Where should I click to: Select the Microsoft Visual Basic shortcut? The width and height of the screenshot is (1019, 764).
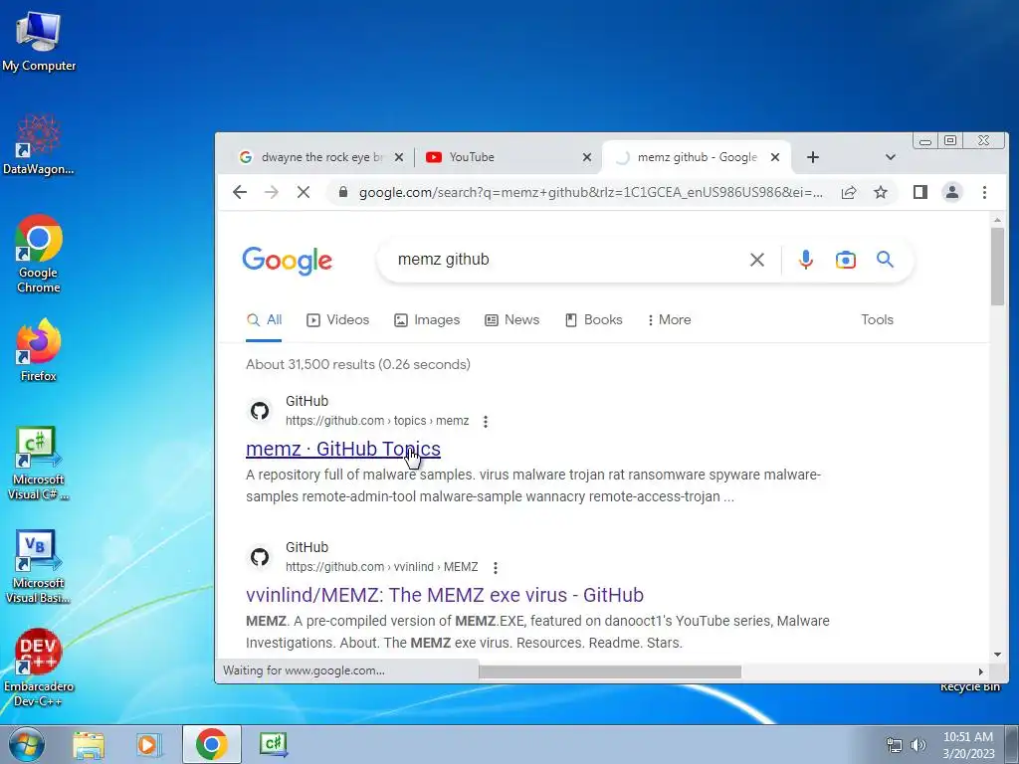click(39, 567)
